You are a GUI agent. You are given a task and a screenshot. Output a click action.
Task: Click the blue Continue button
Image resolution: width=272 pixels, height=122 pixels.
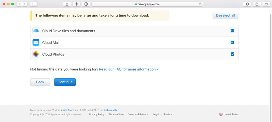pyautogui.click(x=65, y=82)
